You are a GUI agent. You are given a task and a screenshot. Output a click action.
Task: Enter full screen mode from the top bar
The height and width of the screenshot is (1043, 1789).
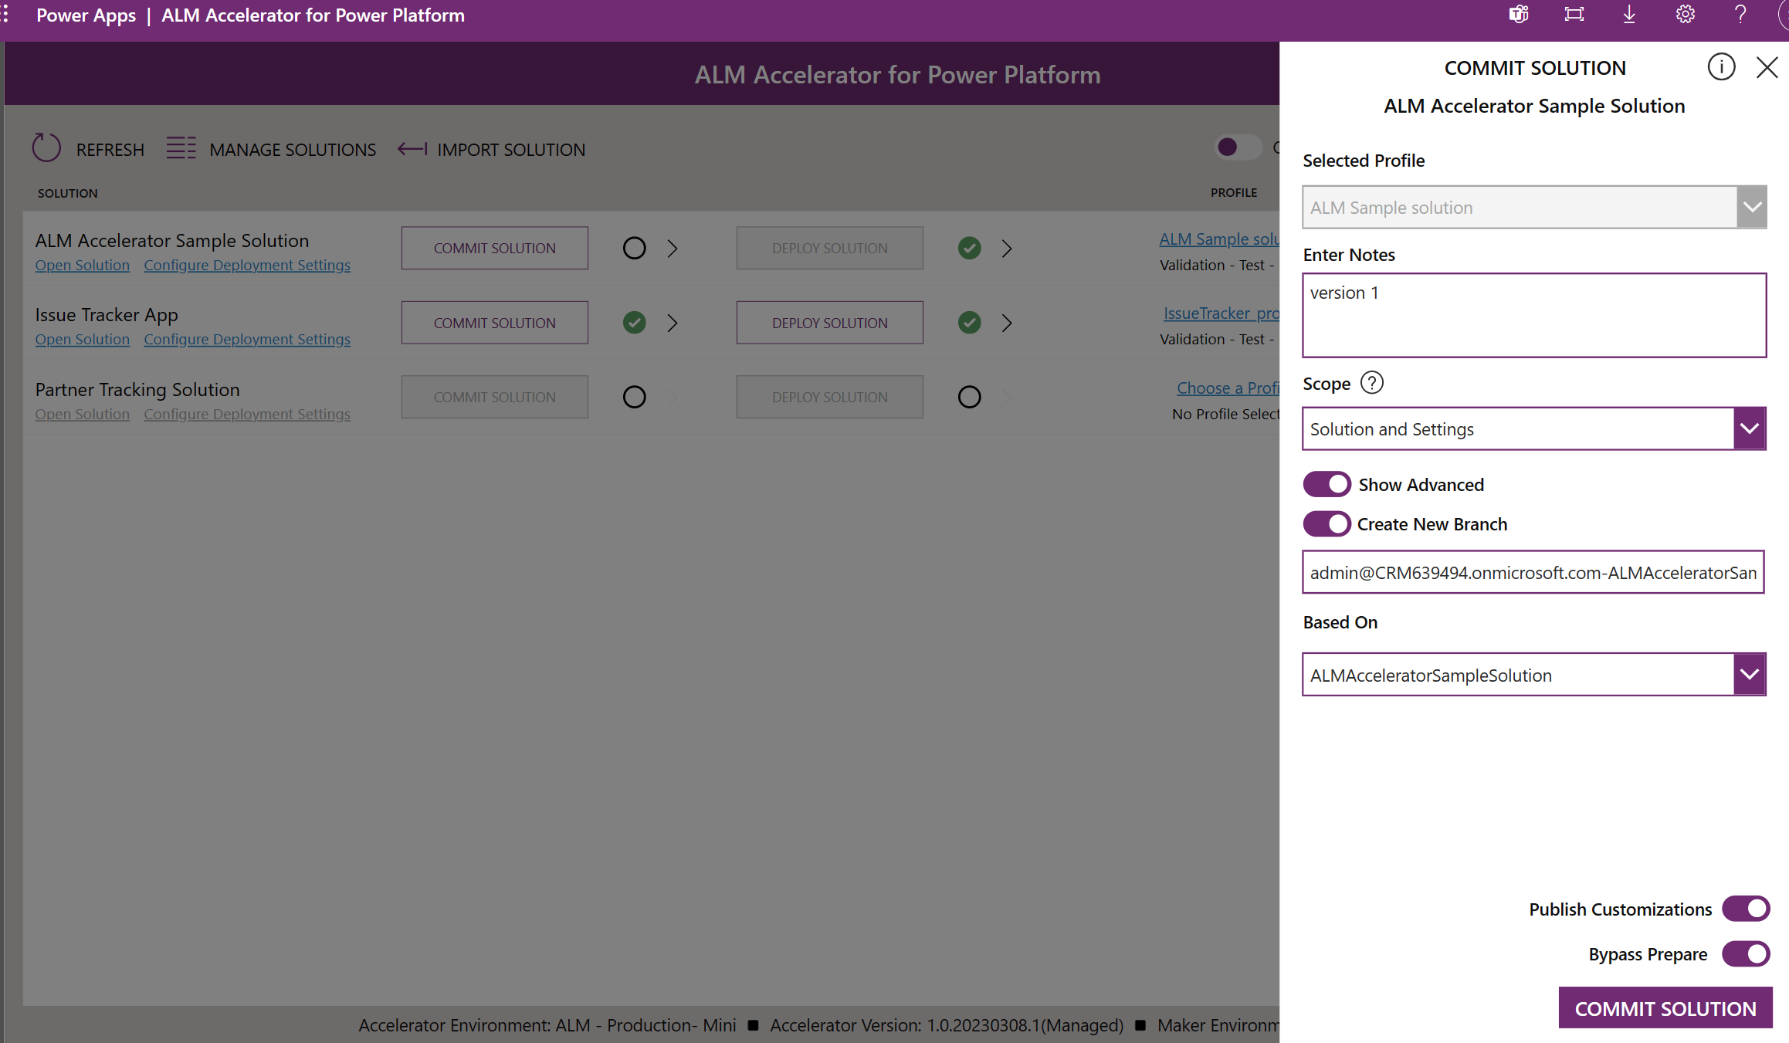click(x=1574, y=14)
